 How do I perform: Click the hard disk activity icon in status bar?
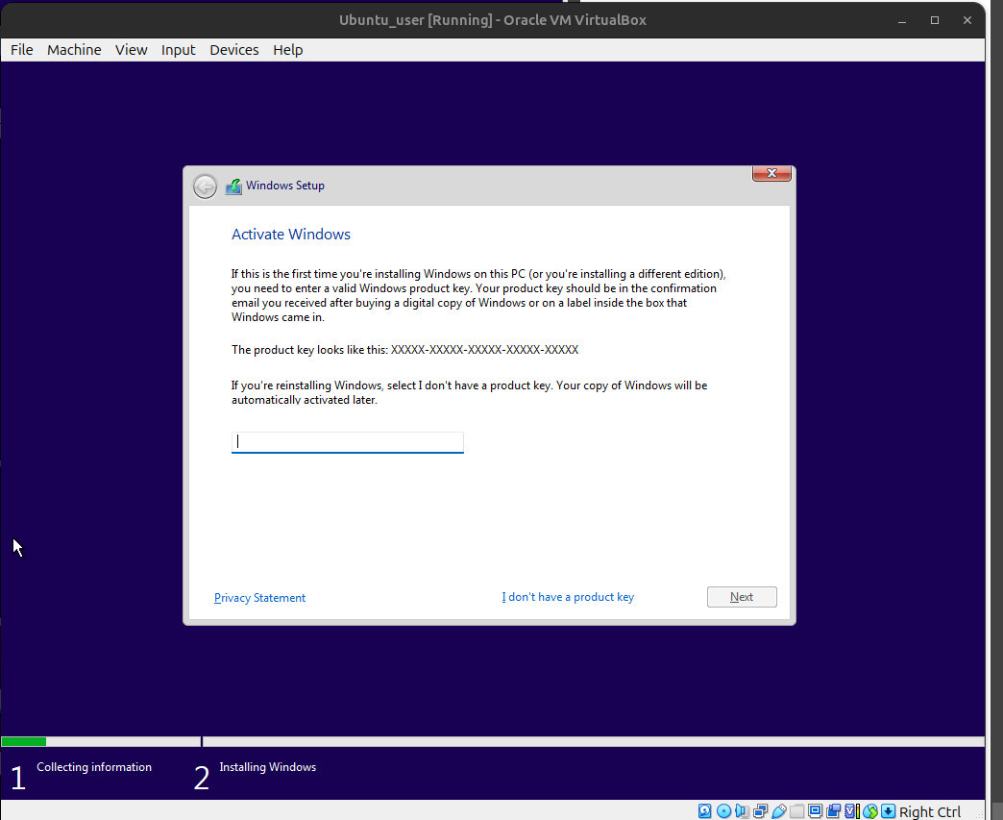(705, 811)
